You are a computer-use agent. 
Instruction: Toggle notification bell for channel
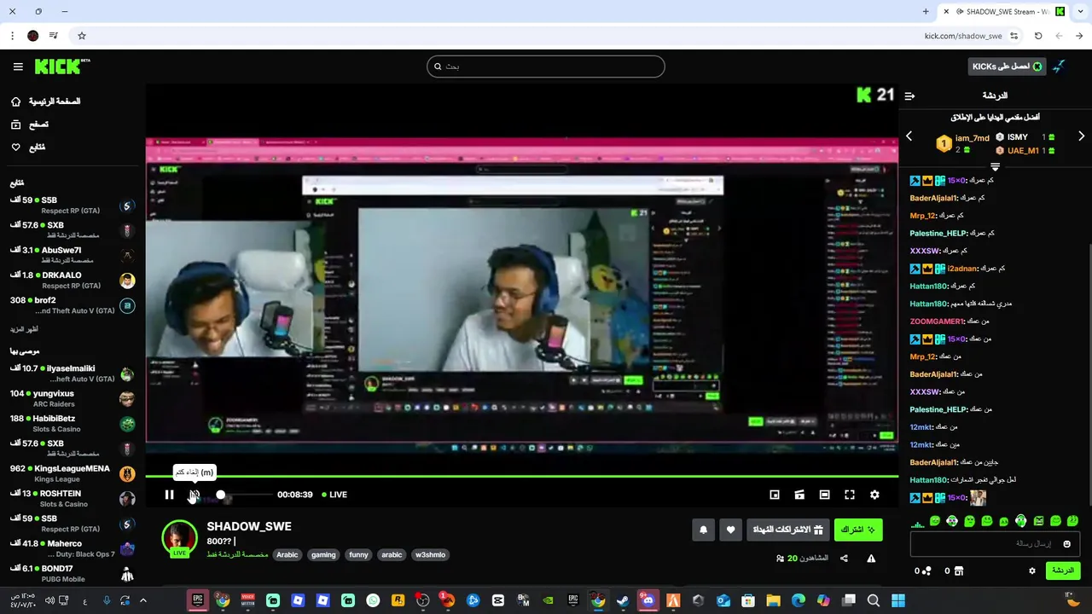704,530
